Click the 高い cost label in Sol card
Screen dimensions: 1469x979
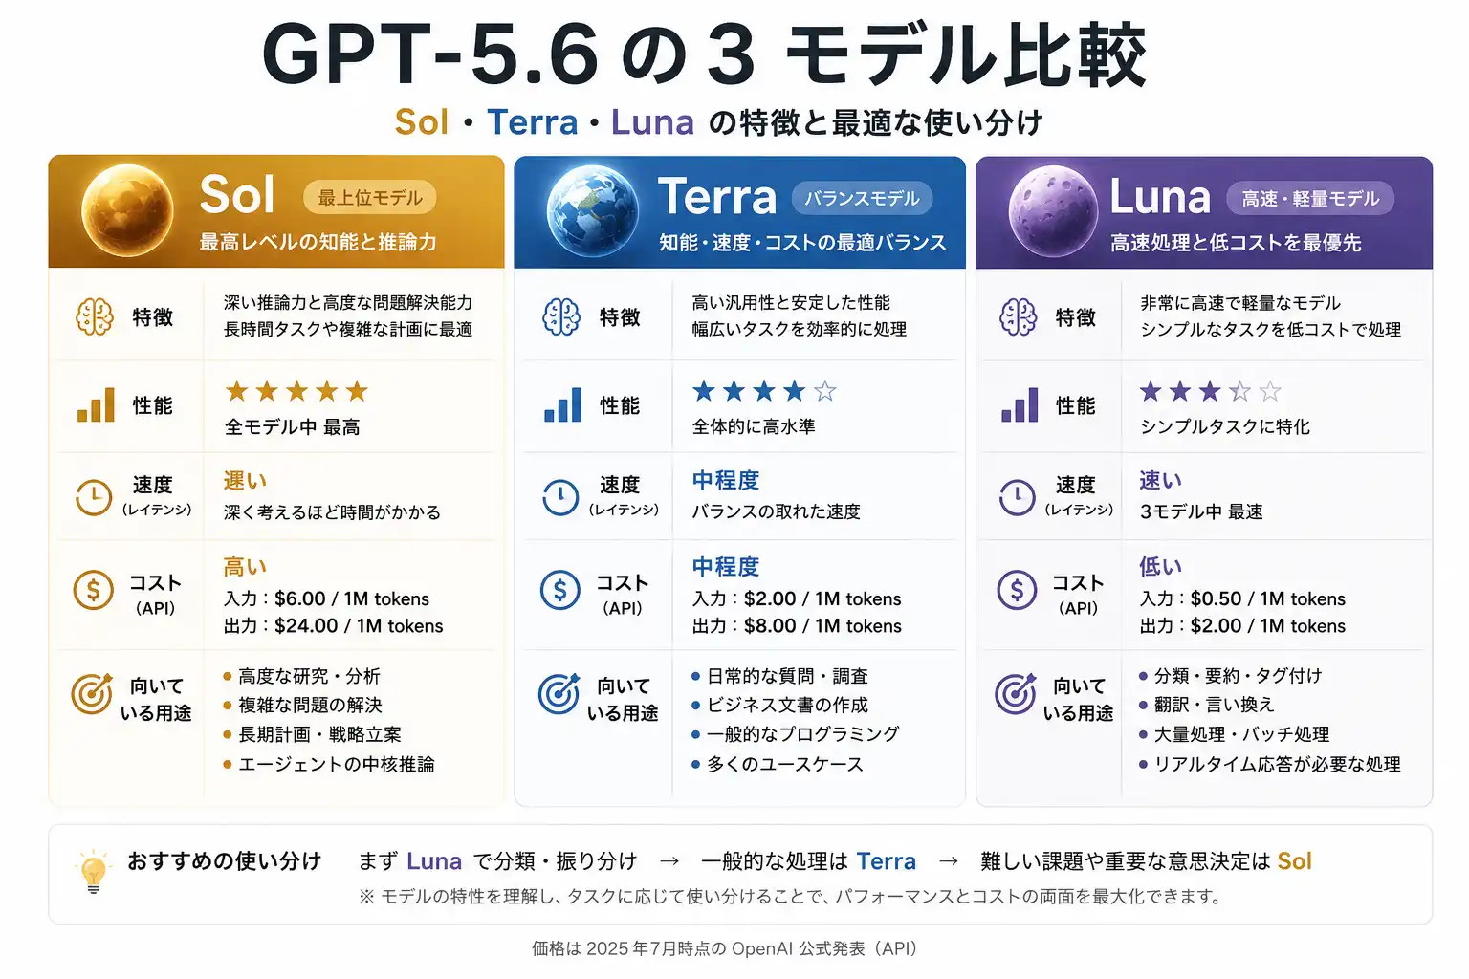coord(245,567)
